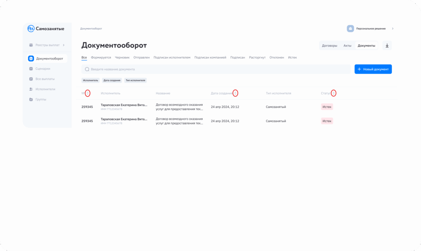Sort table by Статус column

(333, 93)
